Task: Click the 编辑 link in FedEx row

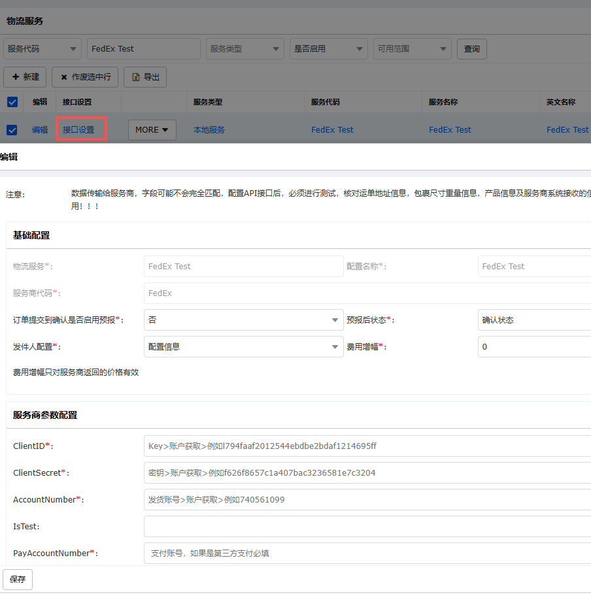Action: (40, 130)
